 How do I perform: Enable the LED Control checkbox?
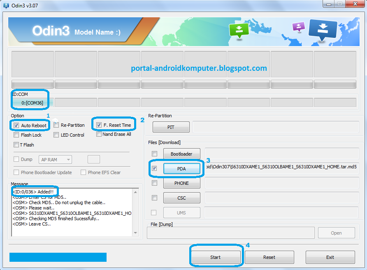click(x=56, y=135)
